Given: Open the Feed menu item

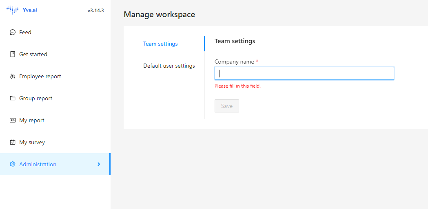Looking at the screenshot, I should tap(55, 33).
